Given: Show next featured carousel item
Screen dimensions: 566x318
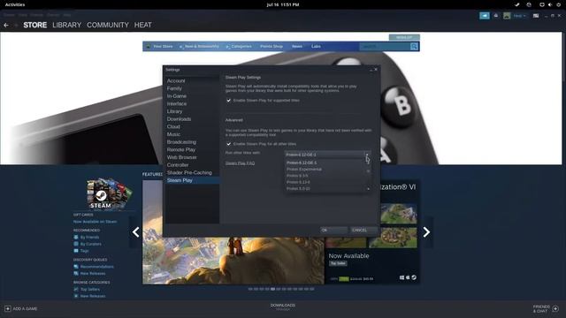Looking at the screenshot, I should tap(426, 231).
